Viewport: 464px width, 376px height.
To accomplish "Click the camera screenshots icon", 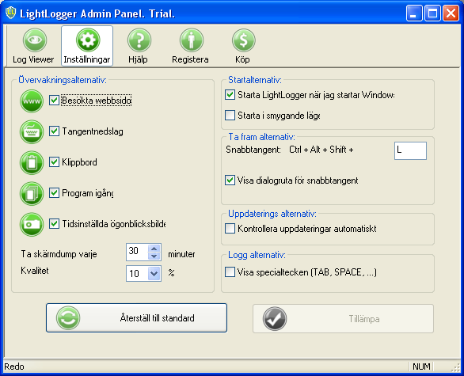I will click(x=32, y=224).
